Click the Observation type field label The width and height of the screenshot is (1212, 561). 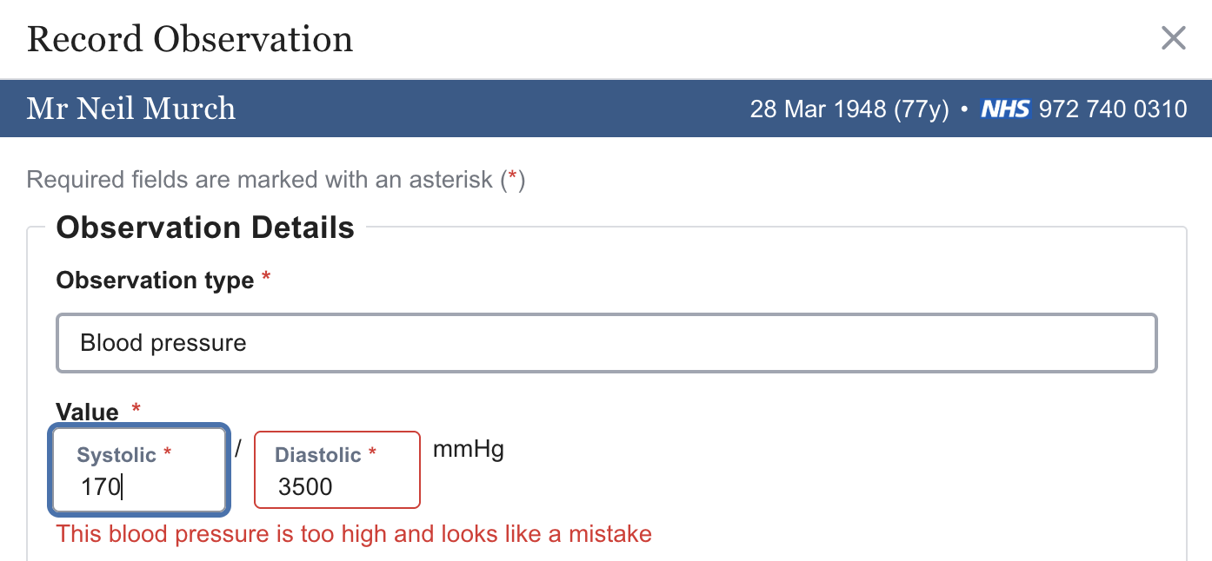(155, 280)
